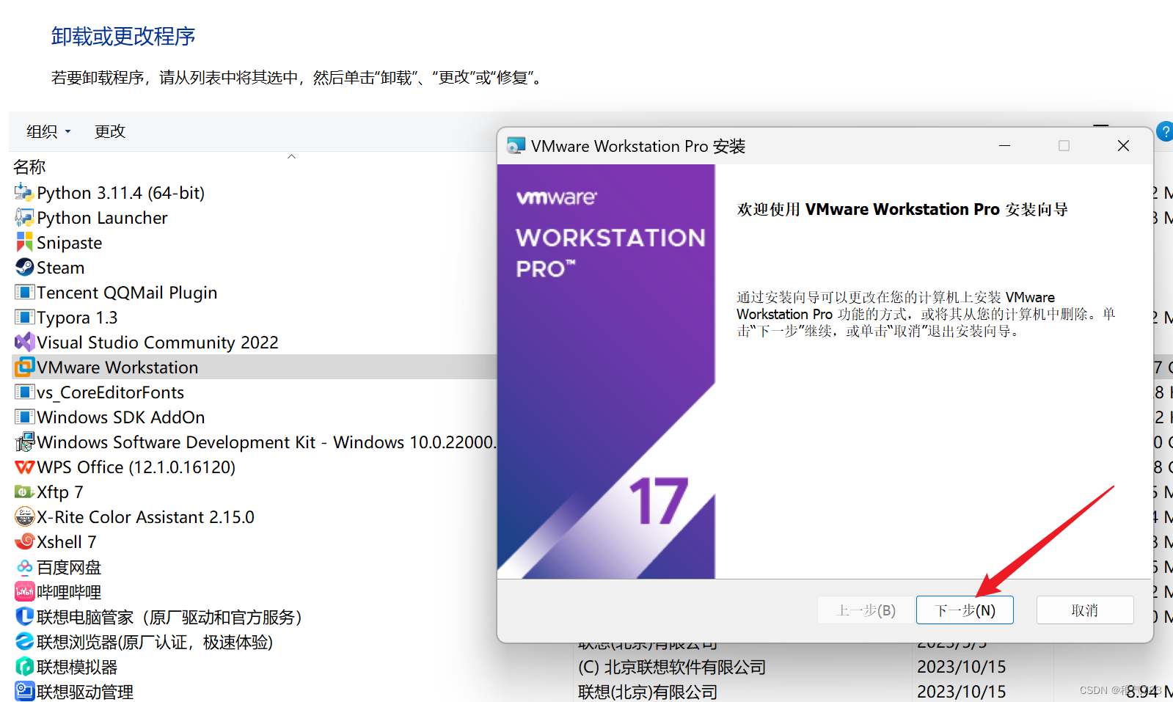Viewport: 1173px width, 702px height.
Task: Click the 联想模拟器 icon
Action: click(x=24, y=666)
